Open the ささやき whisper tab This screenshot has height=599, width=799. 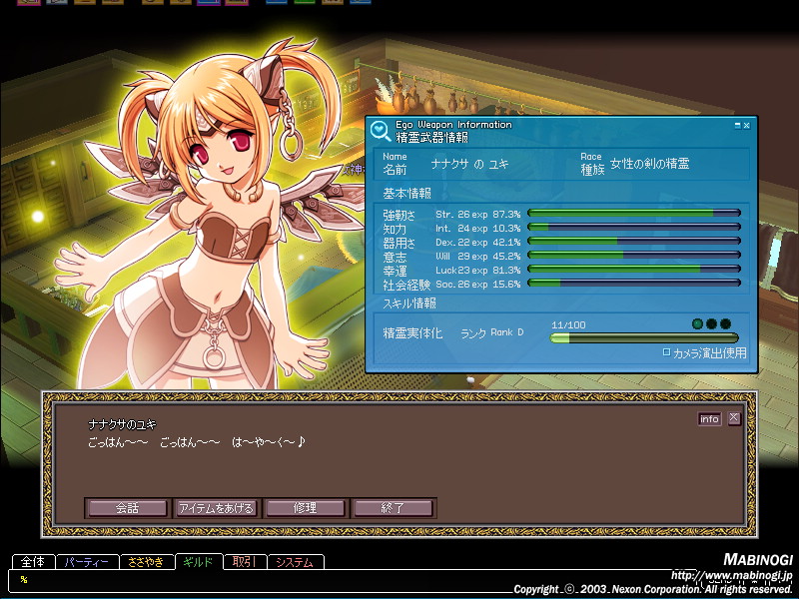point(146,562)
